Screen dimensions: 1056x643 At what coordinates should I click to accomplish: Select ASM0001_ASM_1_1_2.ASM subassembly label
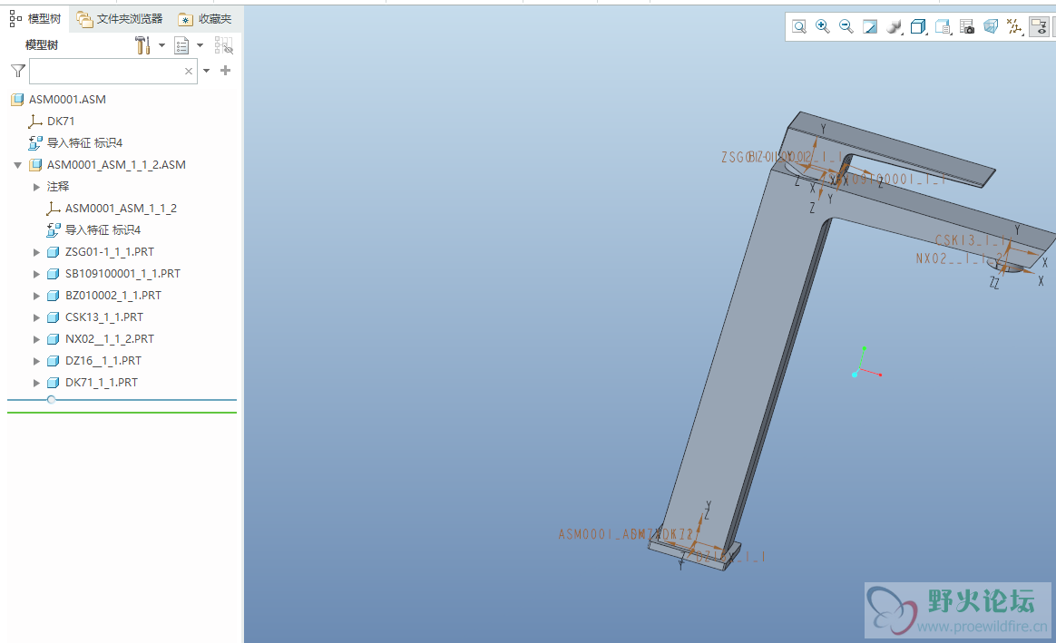(x=116, y=165)
